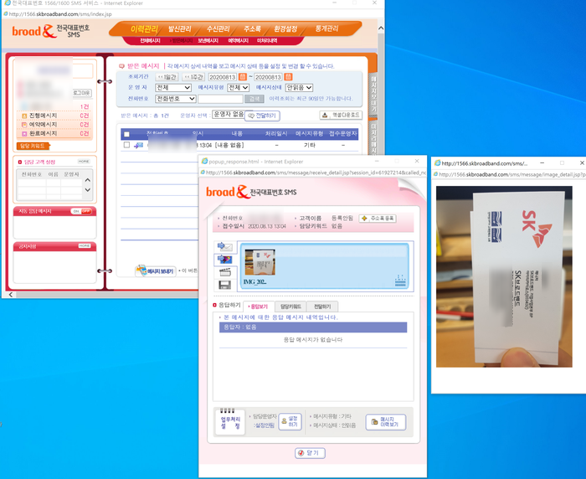Open the IMG_202 attachment thumbnail in popup
This screenshot has height=479, width=586.
[x=260, y=262]
